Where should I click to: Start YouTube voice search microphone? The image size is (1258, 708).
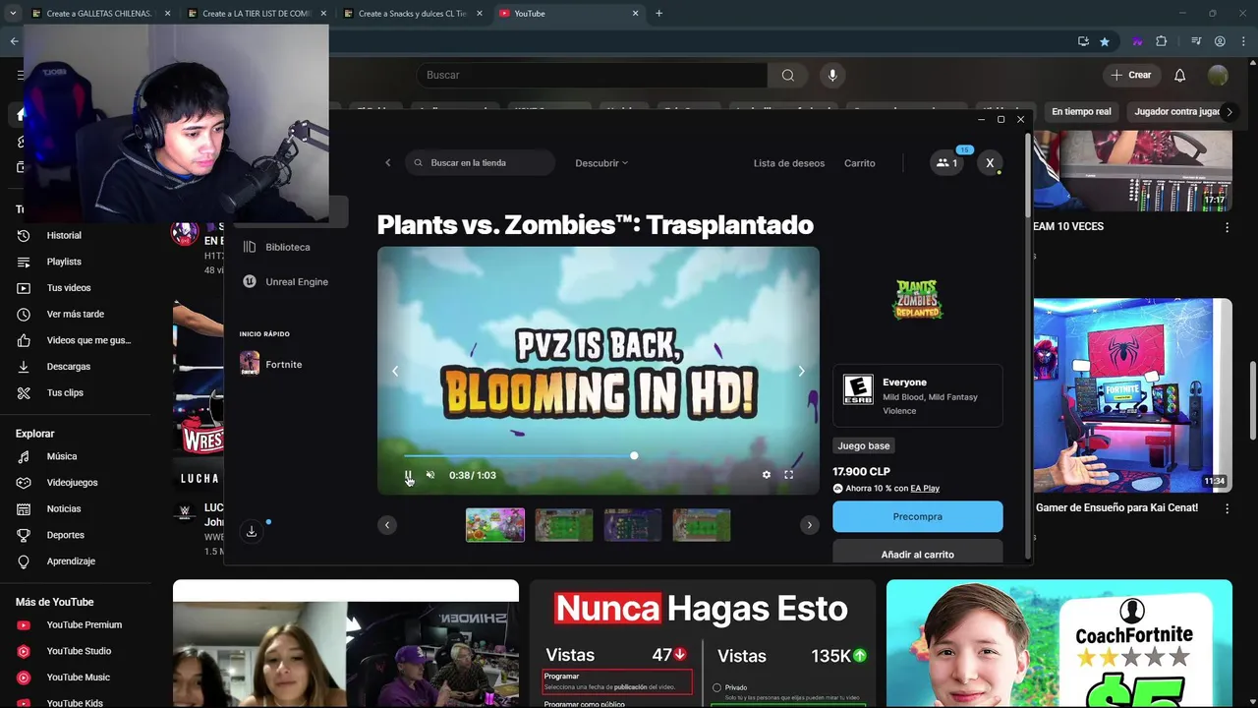[832, 75]
